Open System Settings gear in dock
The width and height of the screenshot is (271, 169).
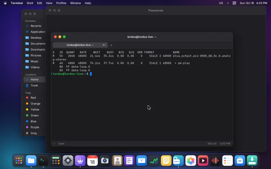point(68,161)
